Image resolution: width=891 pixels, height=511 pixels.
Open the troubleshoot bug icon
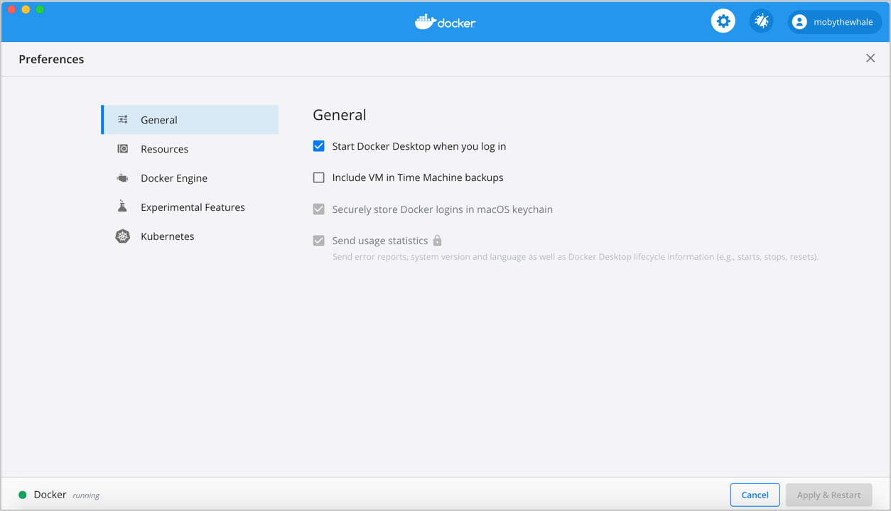click(x=761, y=21)
